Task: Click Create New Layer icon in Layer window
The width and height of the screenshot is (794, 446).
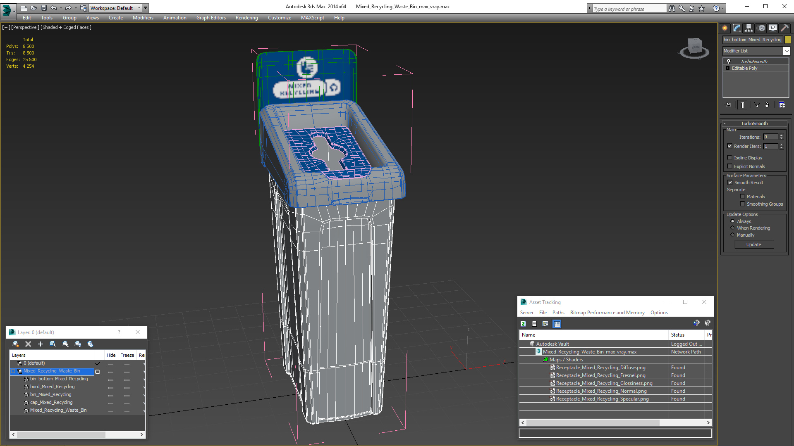Action: (x=16, y=344)
